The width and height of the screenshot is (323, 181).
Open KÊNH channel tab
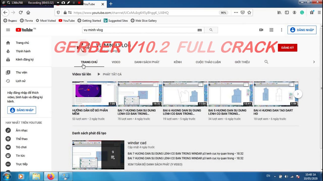(178, 62)
